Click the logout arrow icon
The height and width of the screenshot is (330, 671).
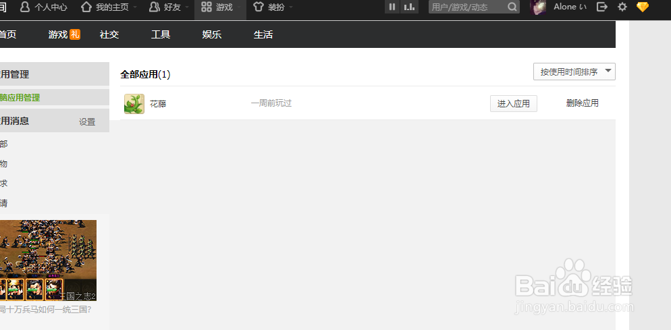[603, 7]
